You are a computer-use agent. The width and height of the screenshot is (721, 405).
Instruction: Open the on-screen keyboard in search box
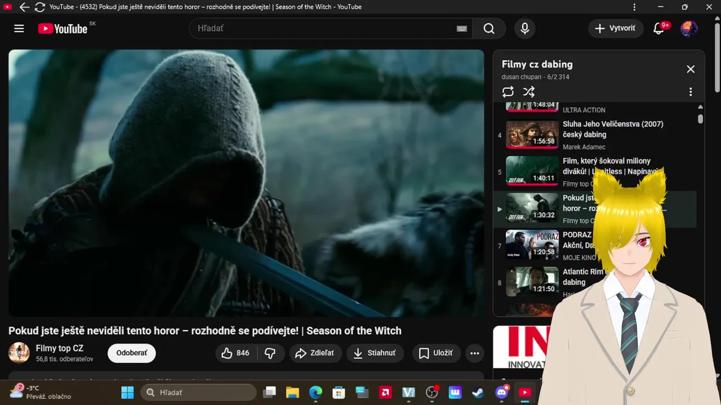462,29
